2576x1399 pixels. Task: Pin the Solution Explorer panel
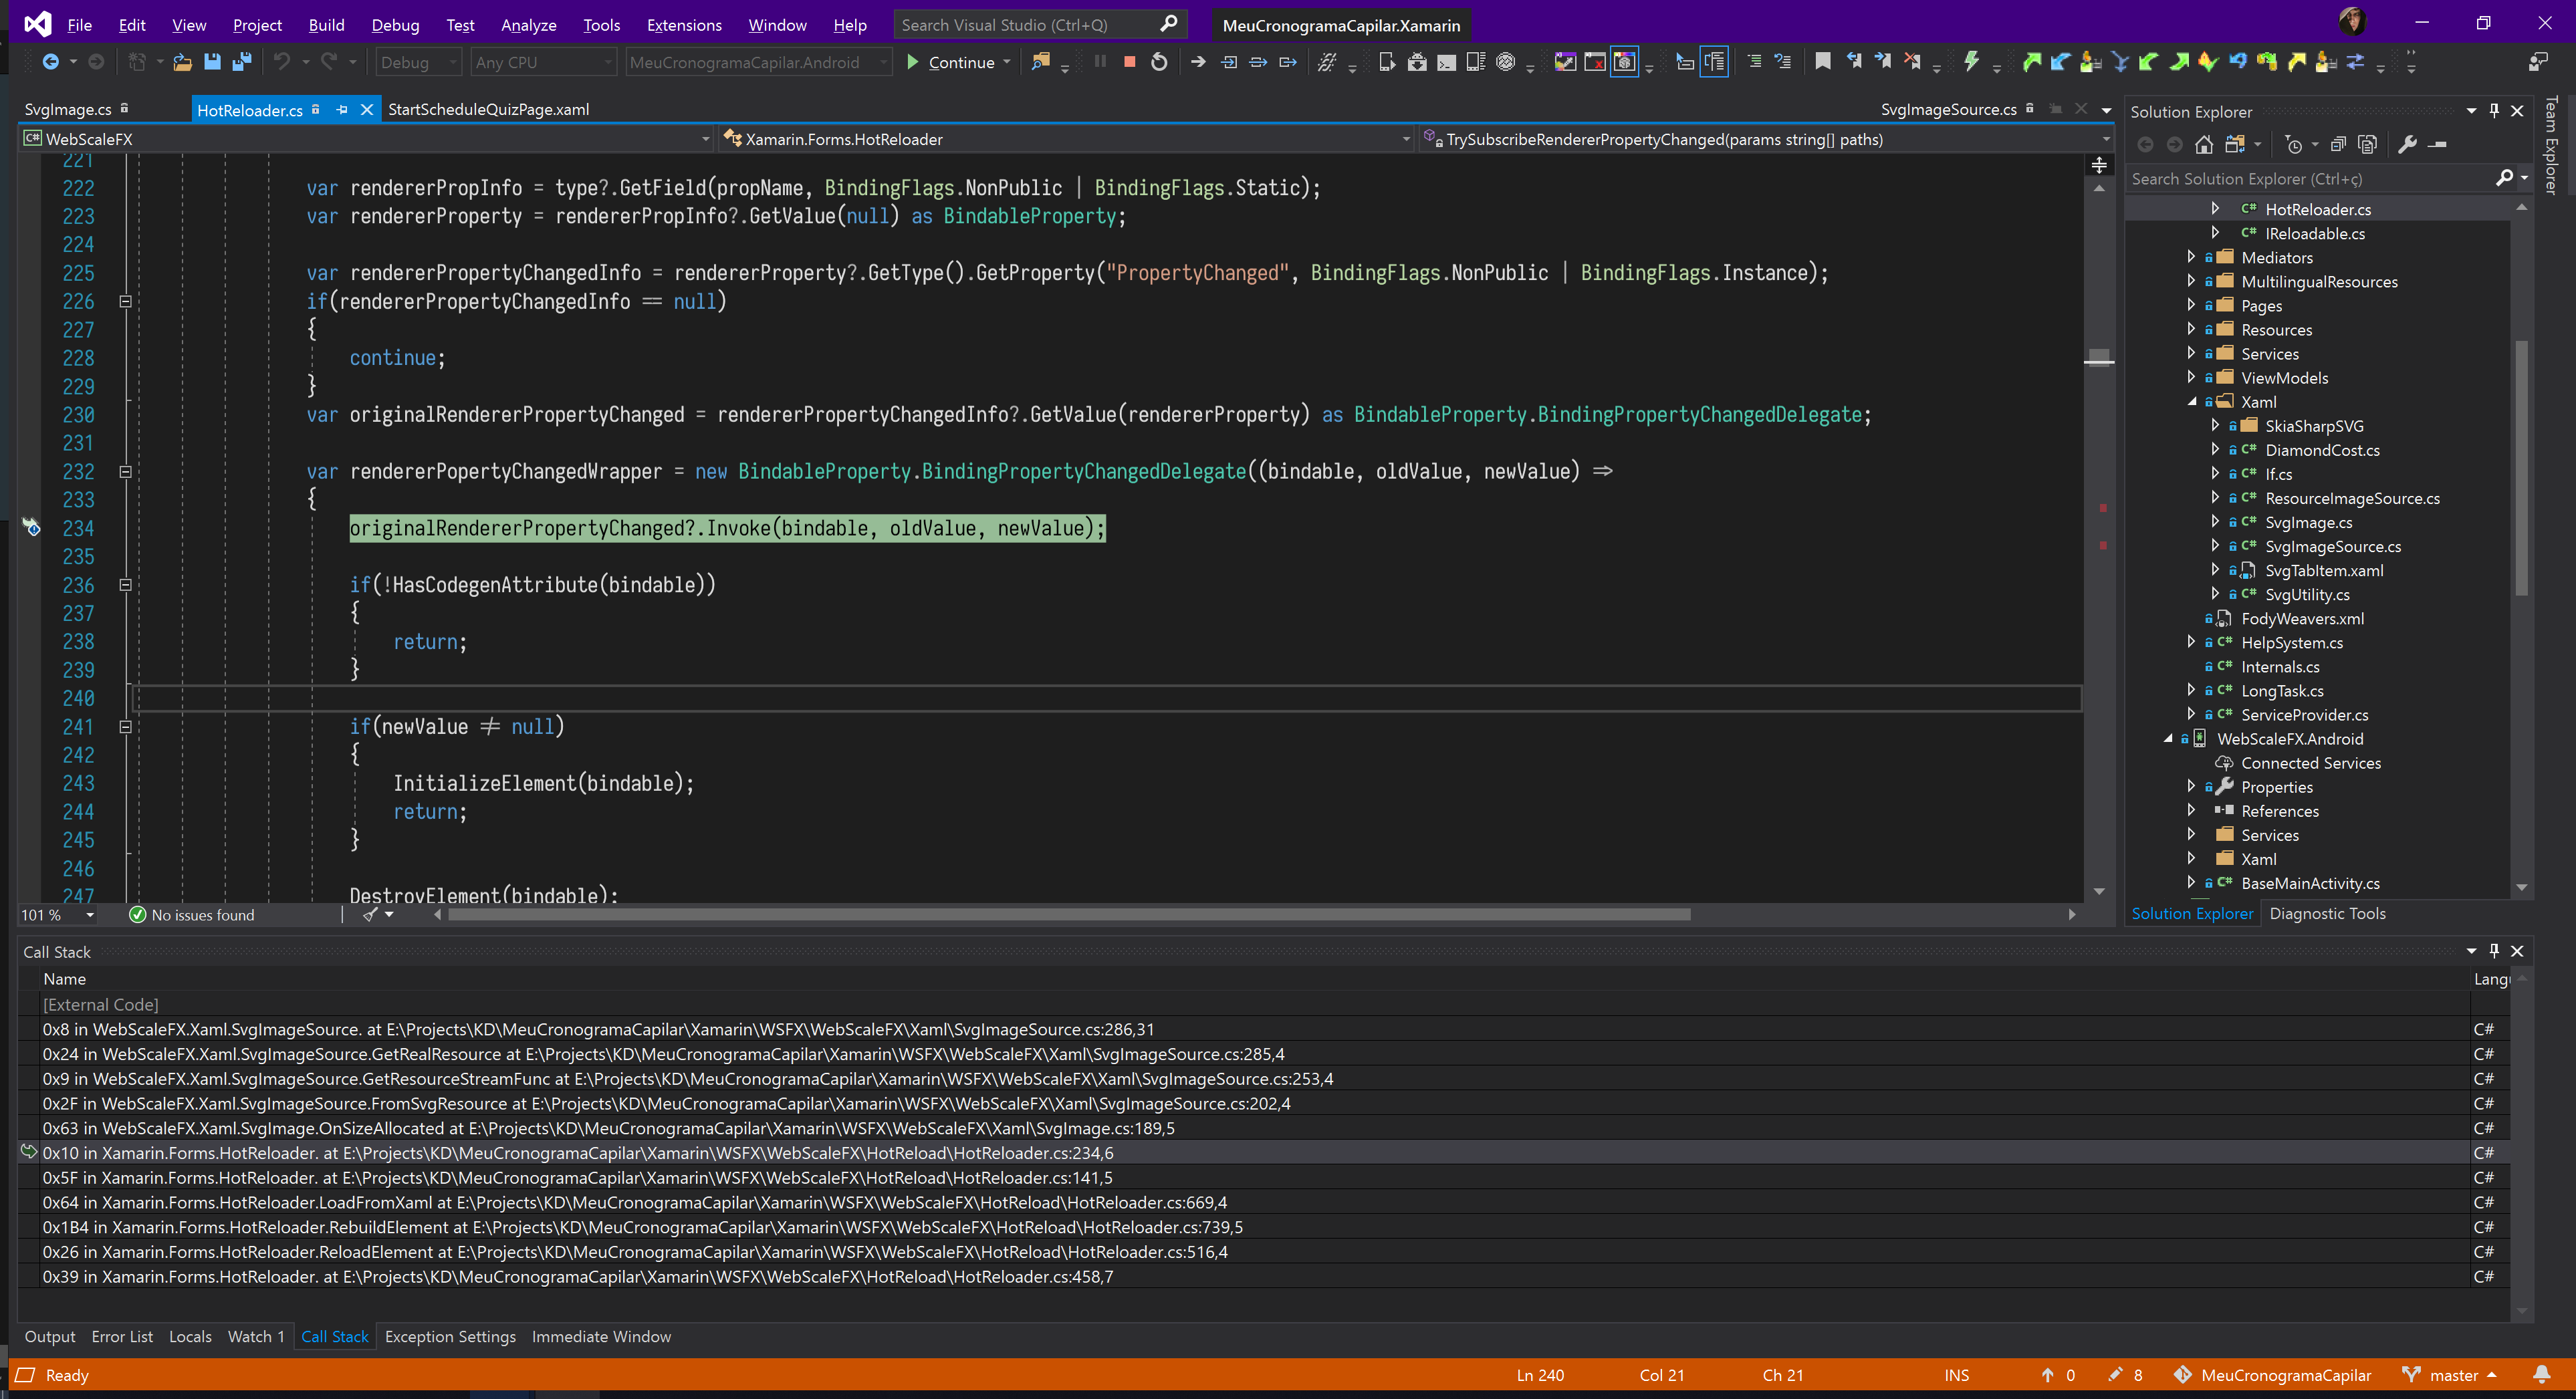2495,111
